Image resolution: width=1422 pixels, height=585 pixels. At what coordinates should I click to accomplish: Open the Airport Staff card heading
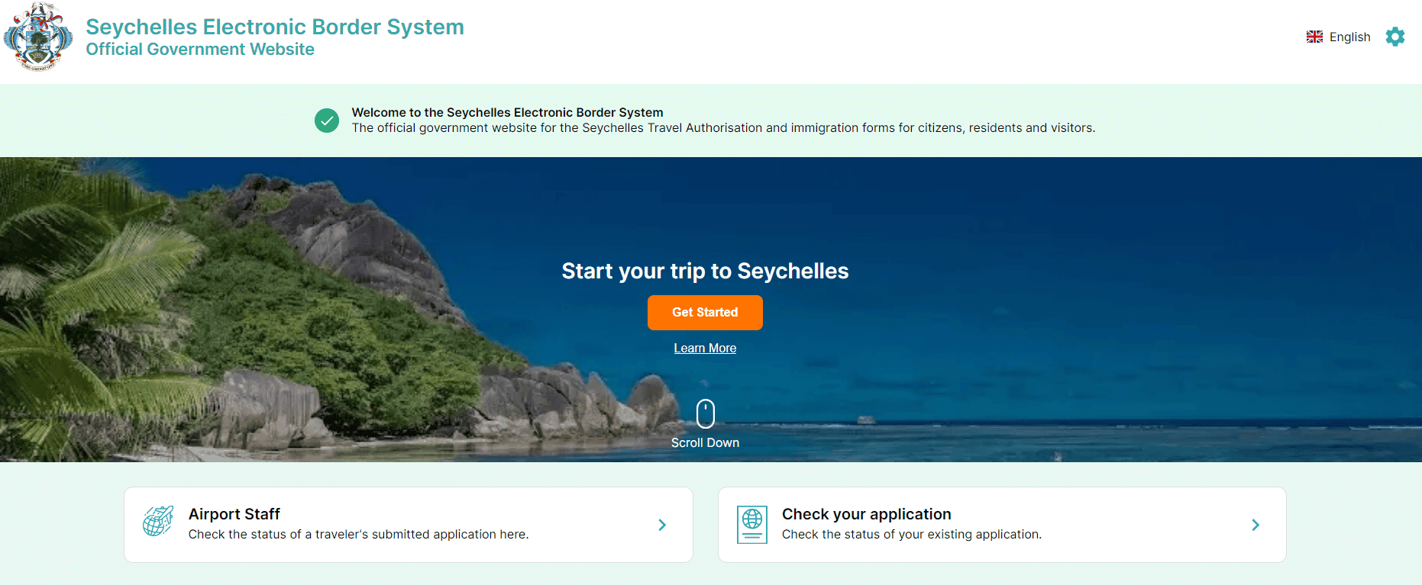234,514
